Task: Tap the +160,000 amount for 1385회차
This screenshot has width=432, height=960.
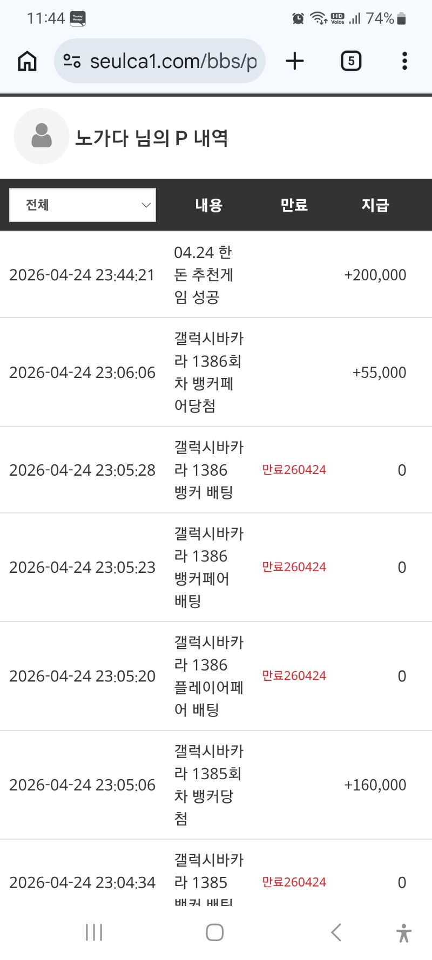Action: point(375,785)
